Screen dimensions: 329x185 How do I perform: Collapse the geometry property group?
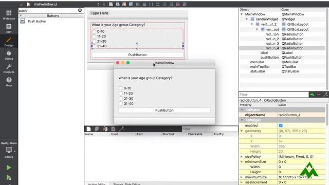242,131
